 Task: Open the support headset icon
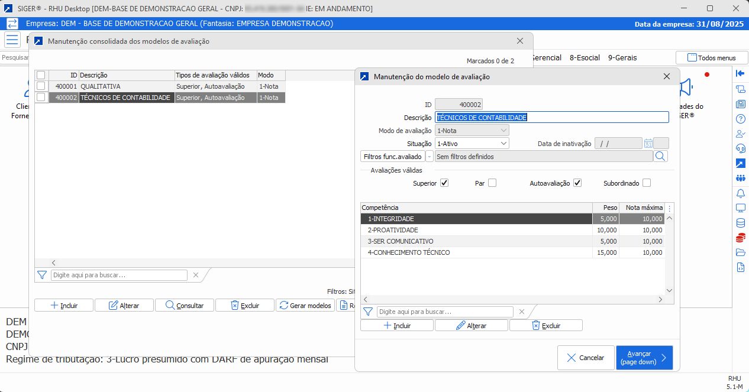pyautogui.click(x=740, y=148)
